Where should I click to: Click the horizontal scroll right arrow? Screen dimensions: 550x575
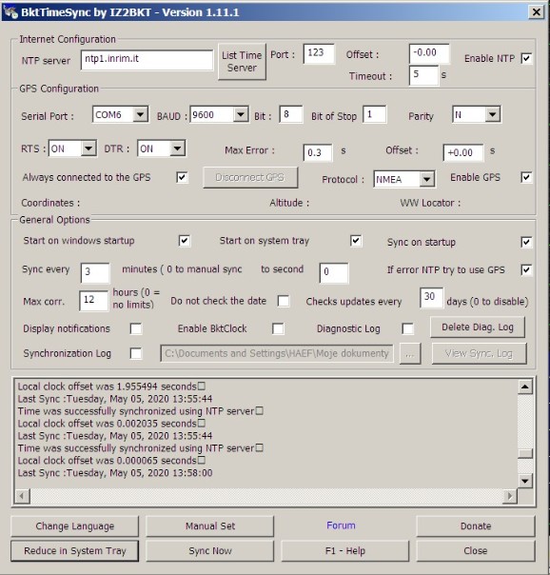tap(509, 496)
